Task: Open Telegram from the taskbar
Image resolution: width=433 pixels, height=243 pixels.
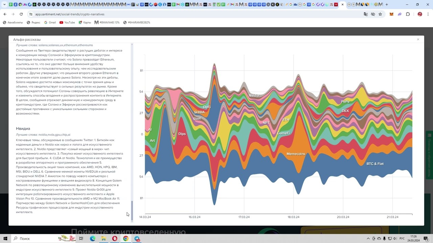Action: (137, 239)
